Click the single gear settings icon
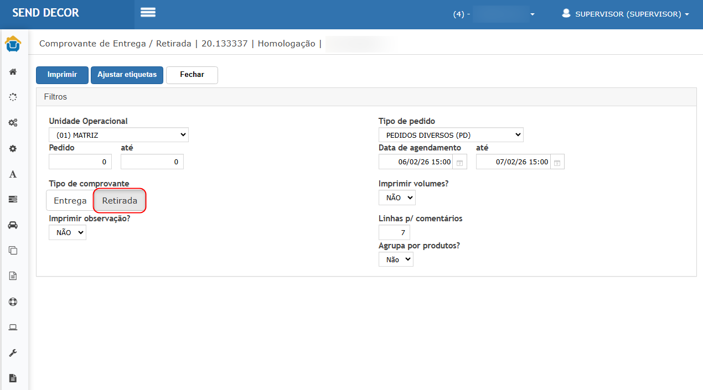Screen dimensions: 703x390 pos(13,148)
